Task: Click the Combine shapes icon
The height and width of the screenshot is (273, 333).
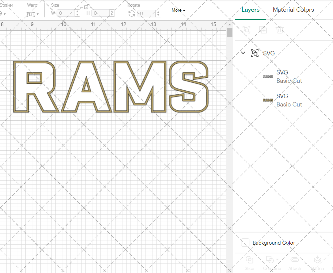Action: pyautogui.click(x=270, y=260)
